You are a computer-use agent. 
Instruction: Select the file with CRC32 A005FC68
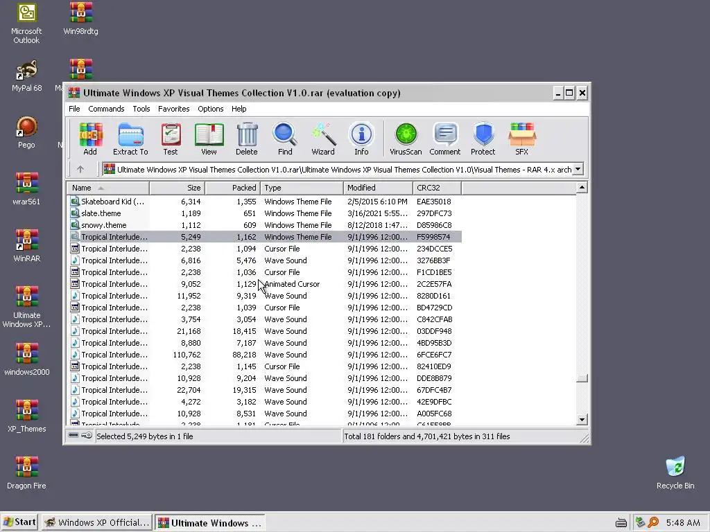264,414
